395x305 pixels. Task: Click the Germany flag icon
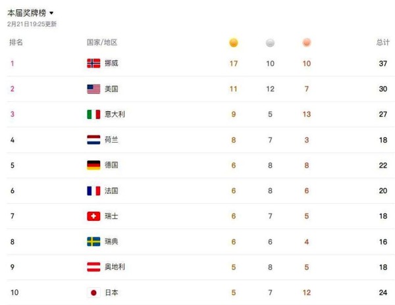click(93, 165)
